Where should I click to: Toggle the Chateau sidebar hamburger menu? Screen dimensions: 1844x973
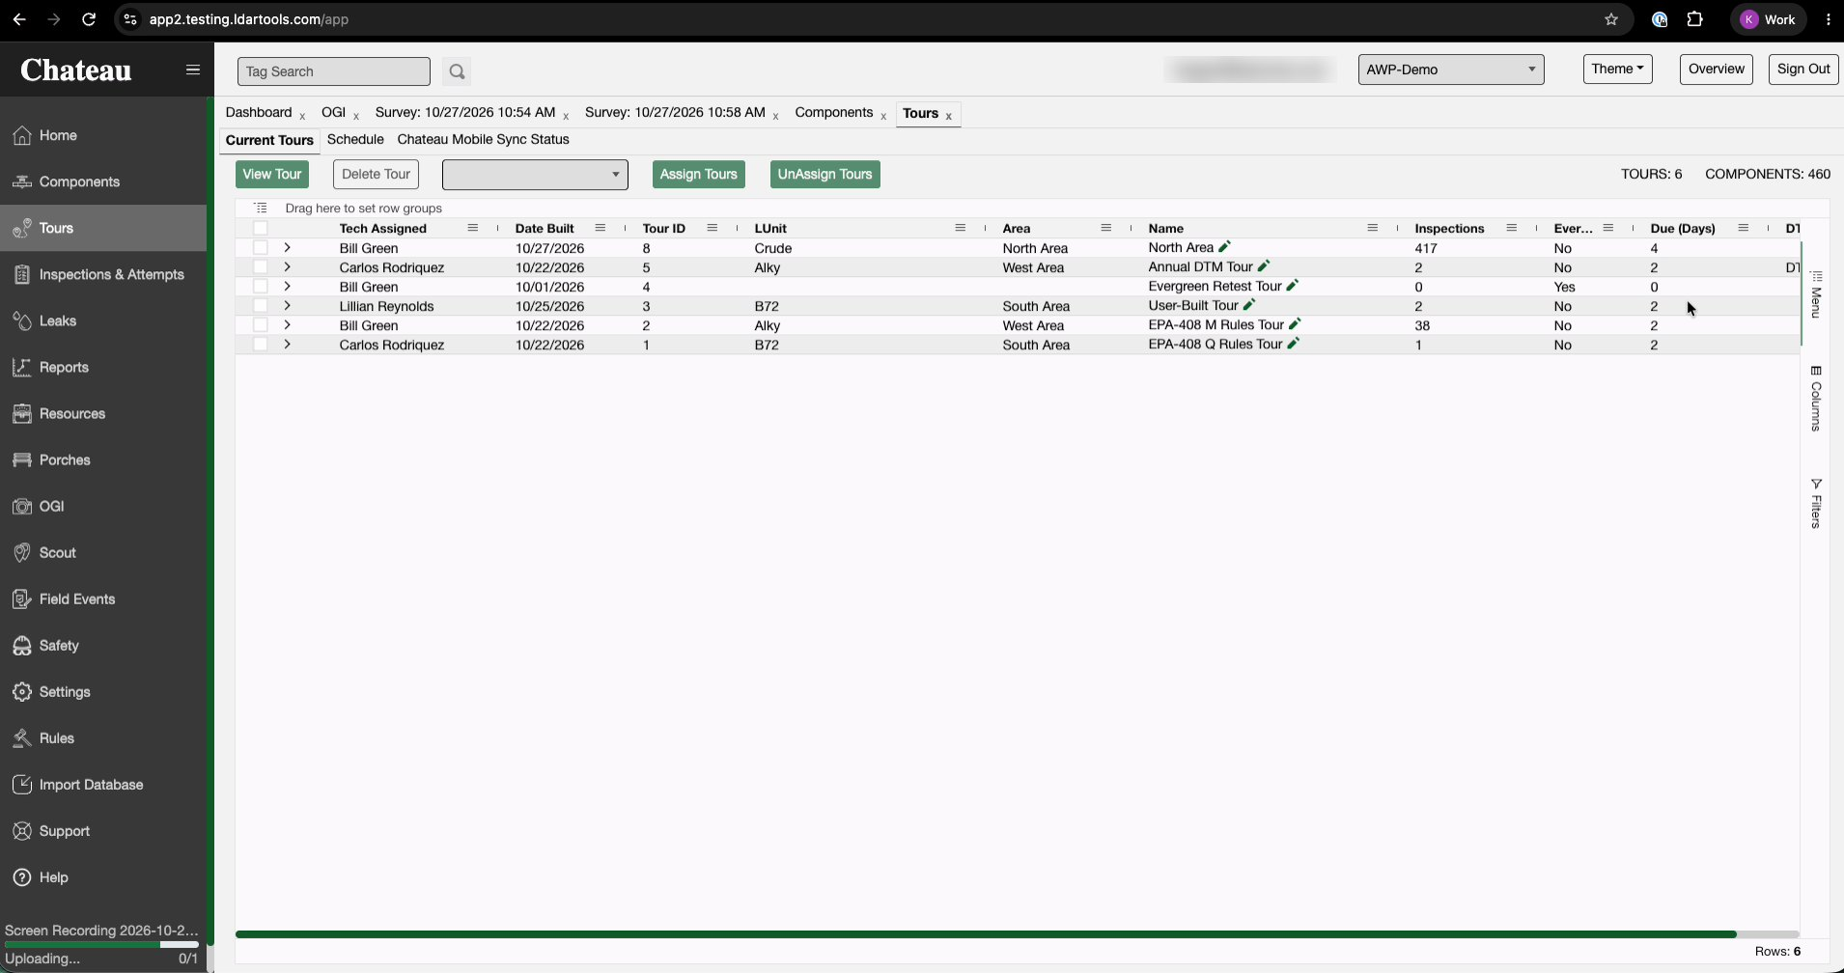pyautogui.click(x=193, y=69)
